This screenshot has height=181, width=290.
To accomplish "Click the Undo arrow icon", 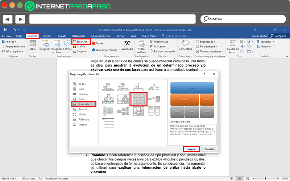I will point(15,30).
